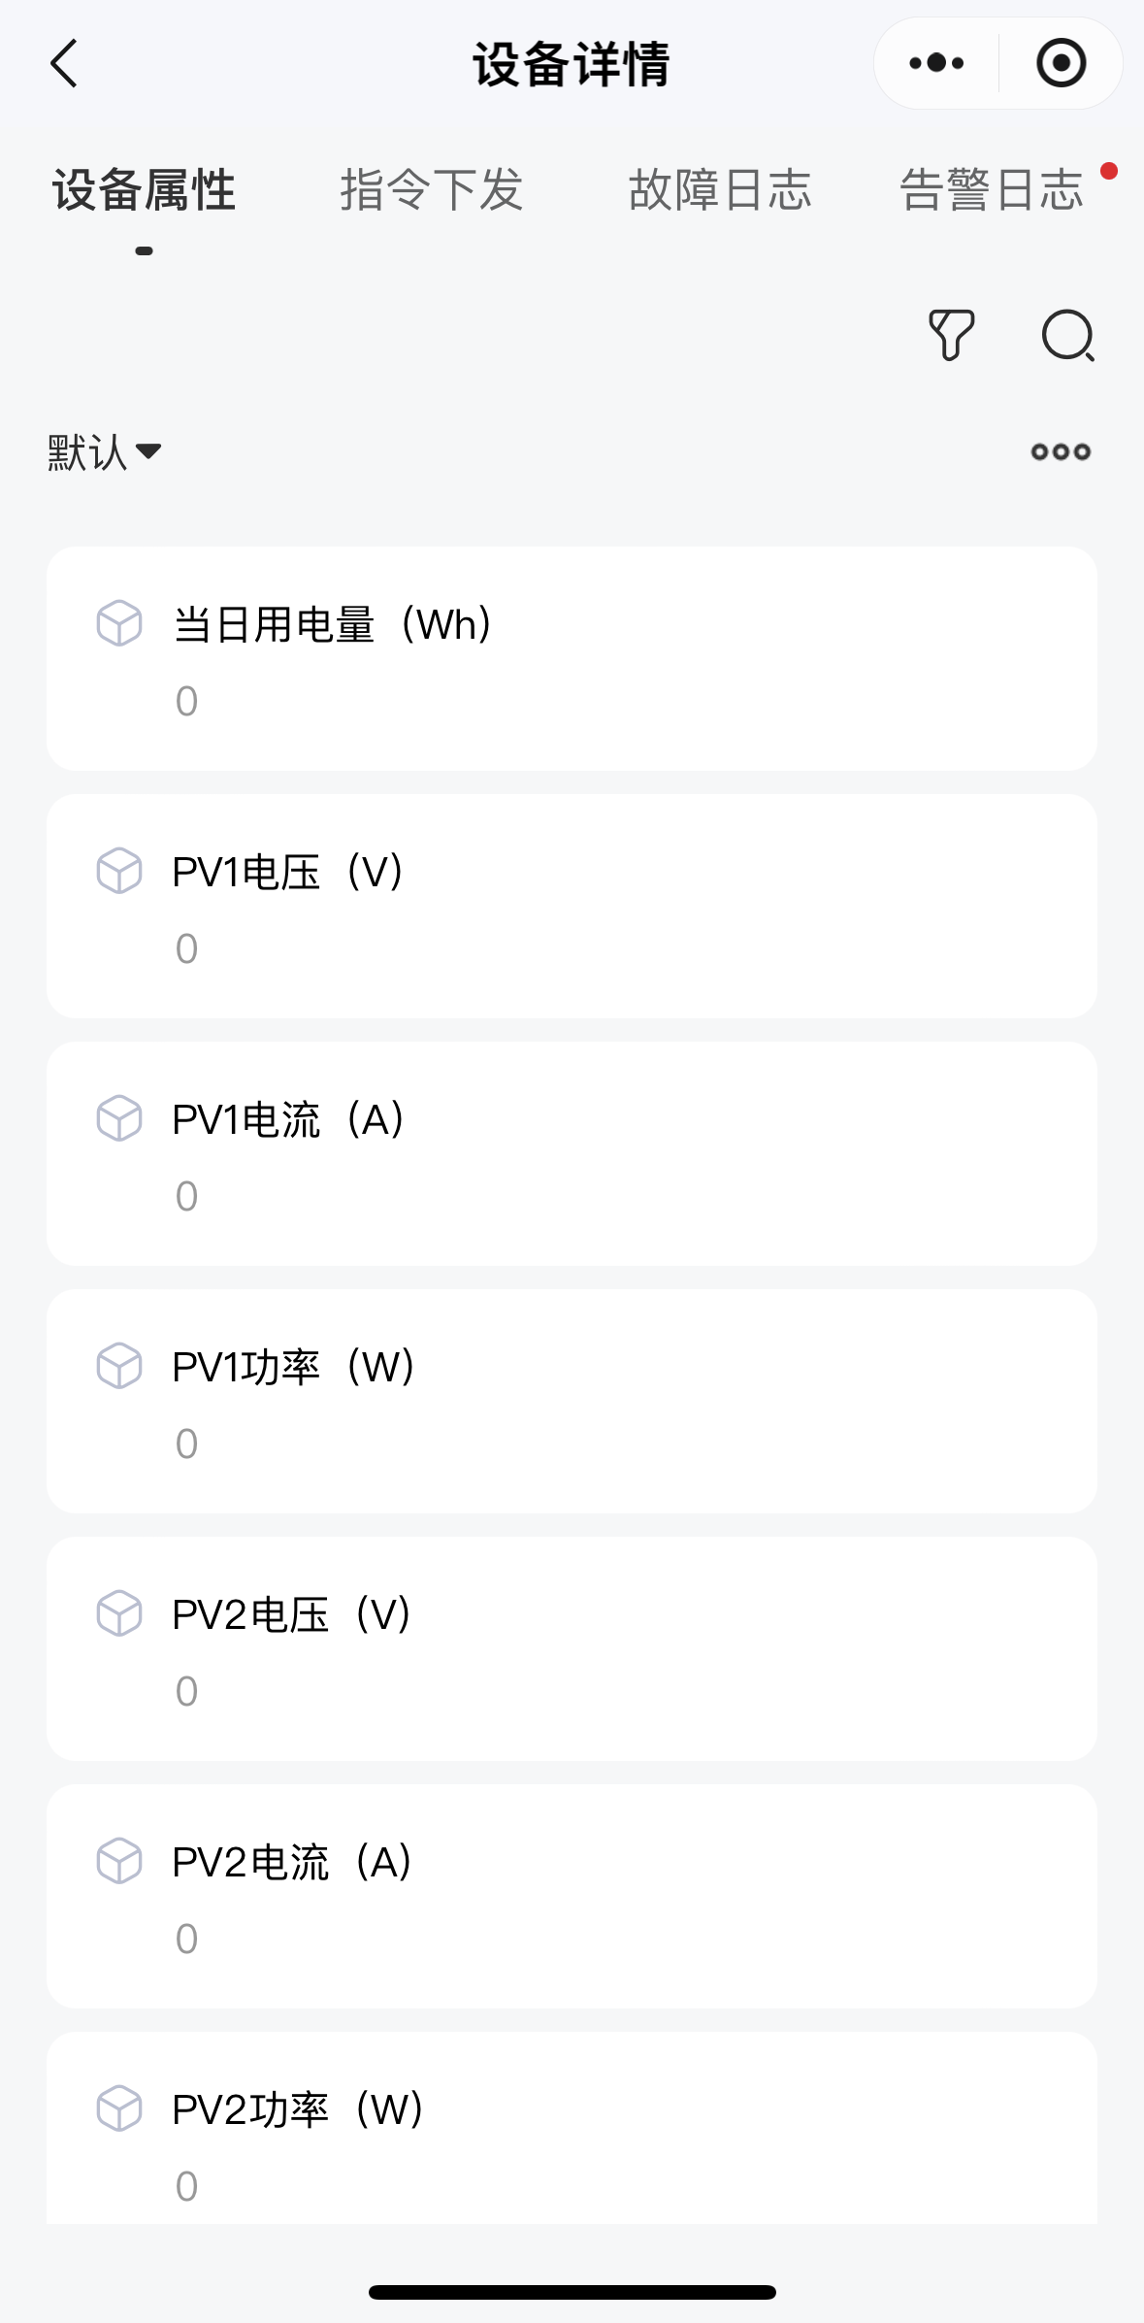Open the 告警日志 tab
The height and width of the screenshot is (2323, 1144).
click(x=991, y=189)
